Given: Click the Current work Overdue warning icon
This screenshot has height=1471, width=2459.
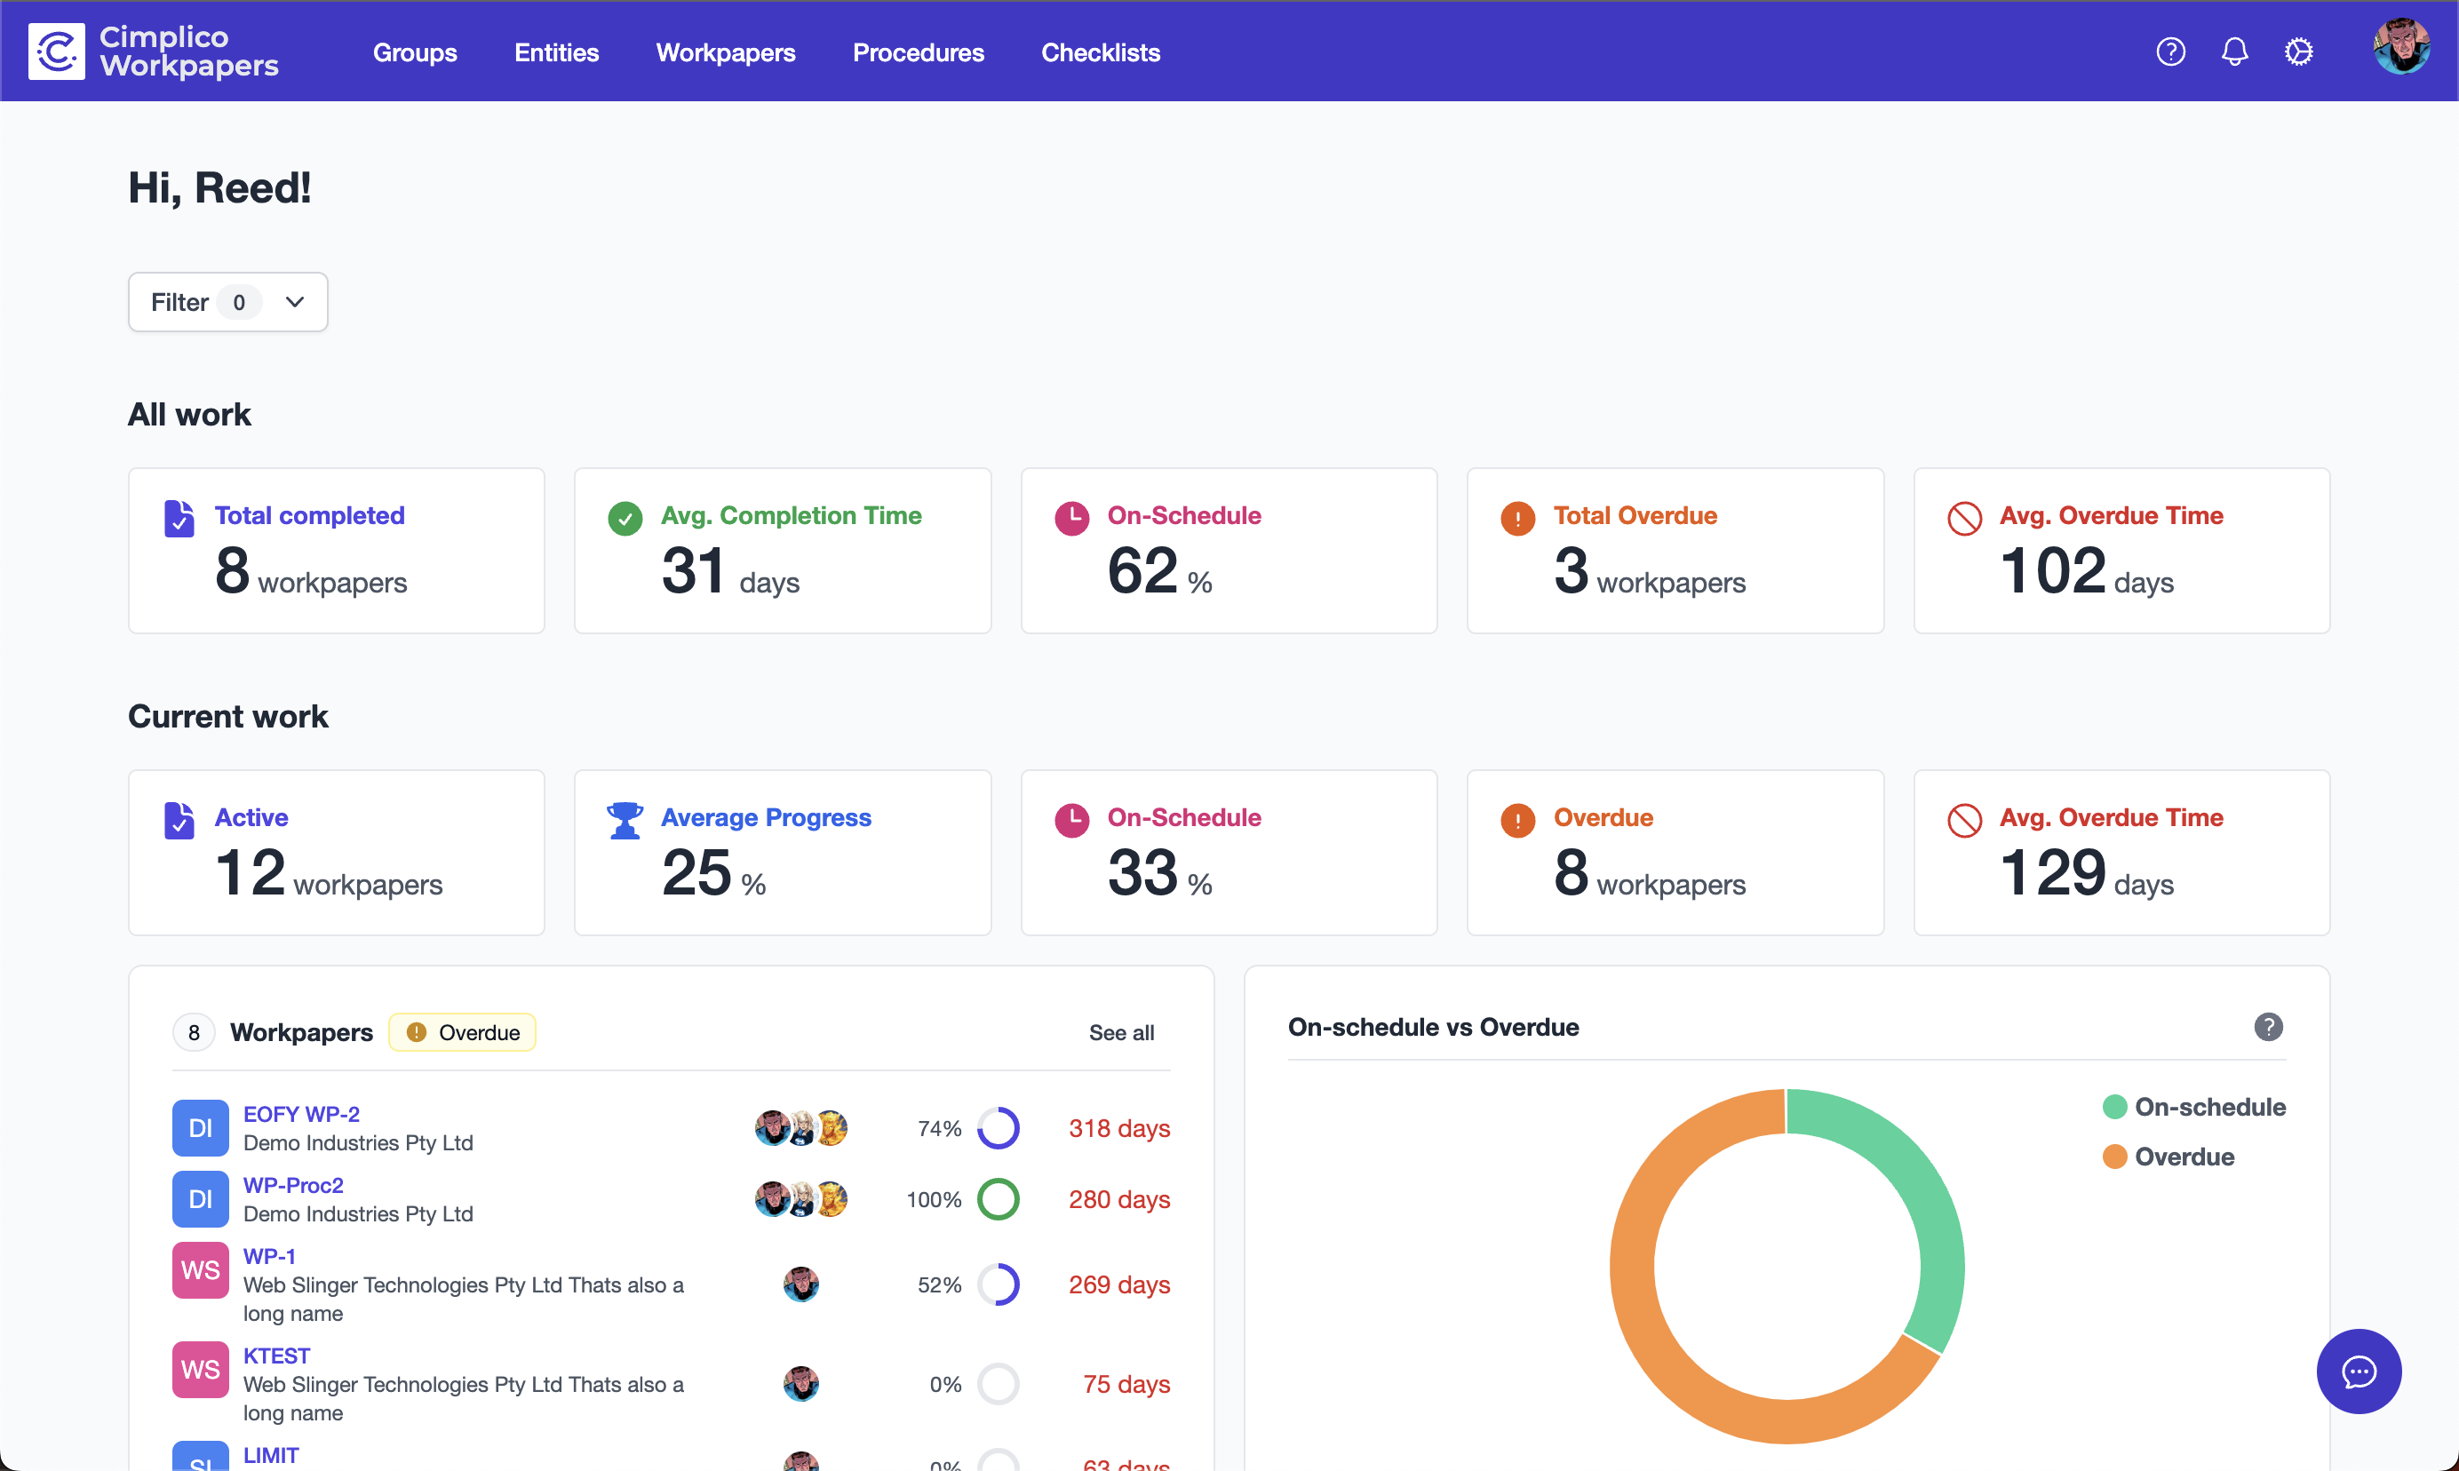Looking at the screenshot, I should coord(1517,821).
